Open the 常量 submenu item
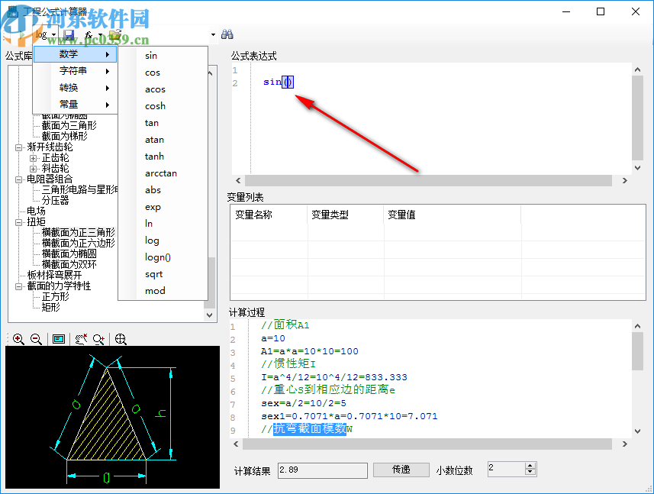Screen dimensions: 654x494 75,105
